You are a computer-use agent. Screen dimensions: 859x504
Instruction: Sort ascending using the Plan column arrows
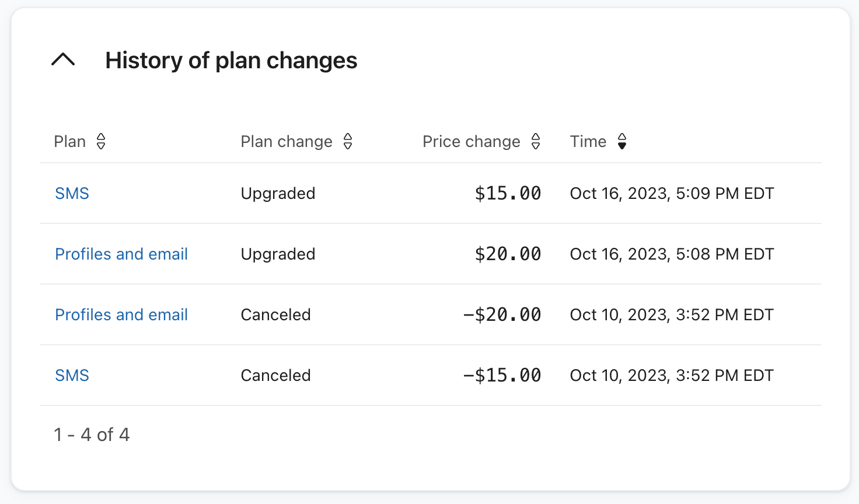(101, 141)
